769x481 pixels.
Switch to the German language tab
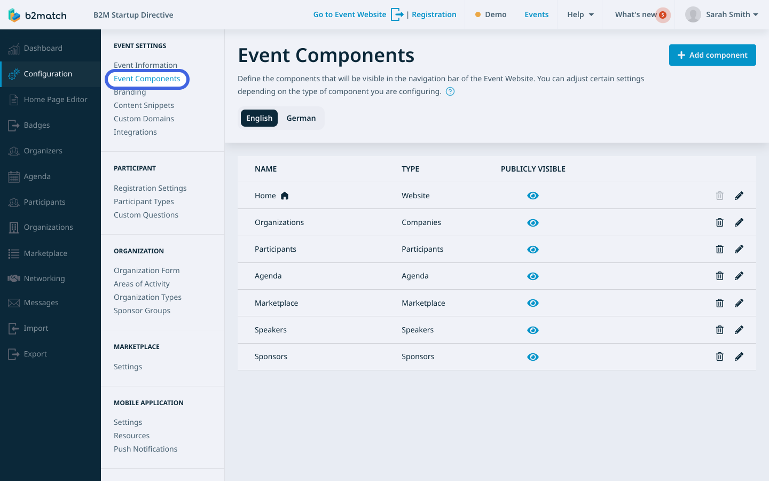tap(301, 118)
